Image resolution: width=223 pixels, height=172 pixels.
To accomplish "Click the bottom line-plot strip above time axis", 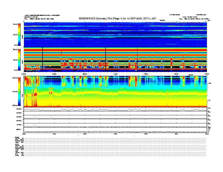I will click(115, 130).
